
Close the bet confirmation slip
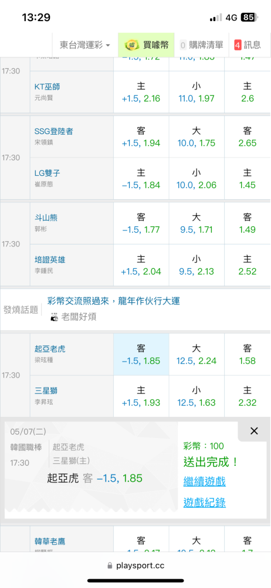click(x=254, y=431)
